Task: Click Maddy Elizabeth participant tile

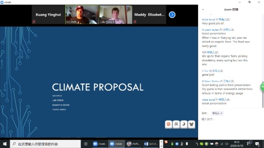Action: (149, 15)
